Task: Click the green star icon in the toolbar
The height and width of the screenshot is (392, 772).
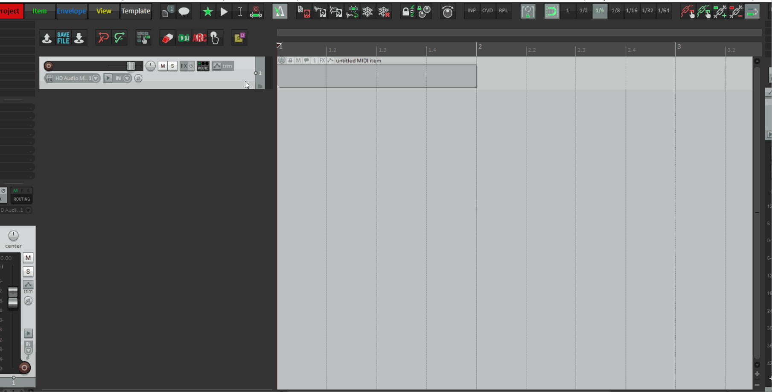Action: (208, 12)
